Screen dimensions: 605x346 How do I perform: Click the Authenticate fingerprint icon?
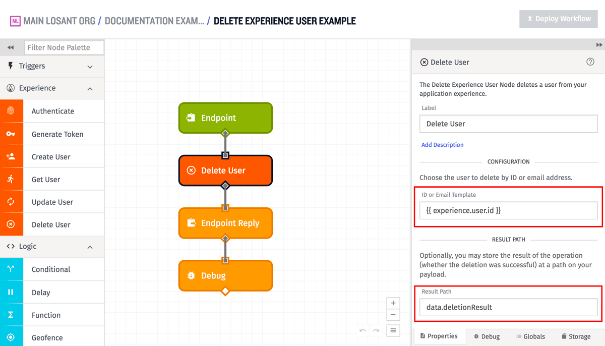point(11,111)
